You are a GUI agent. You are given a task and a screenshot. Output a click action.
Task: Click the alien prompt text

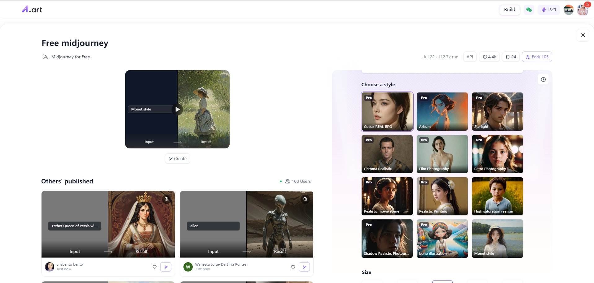point(213,226)
